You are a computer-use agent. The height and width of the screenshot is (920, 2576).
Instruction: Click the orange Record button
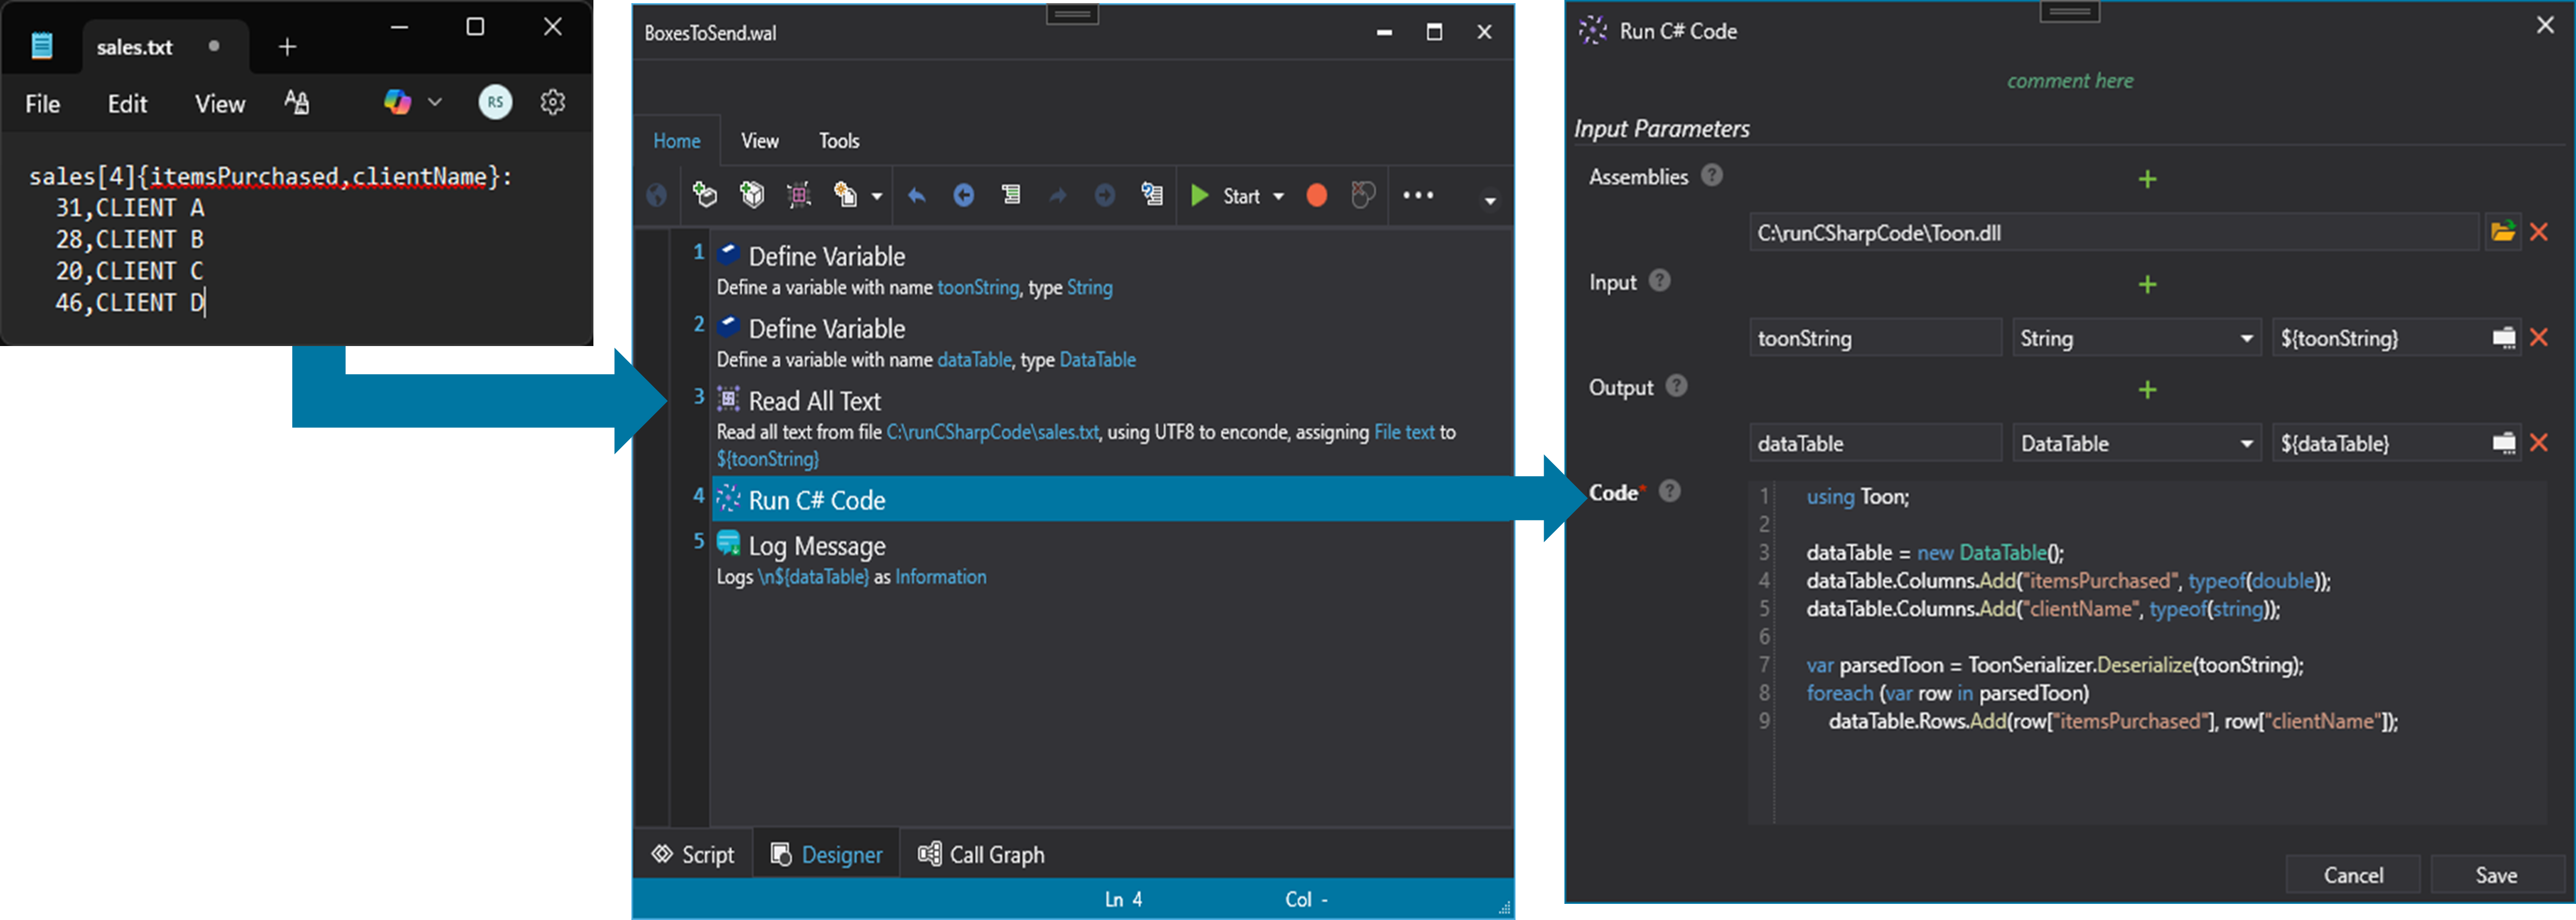point(1316,196)
